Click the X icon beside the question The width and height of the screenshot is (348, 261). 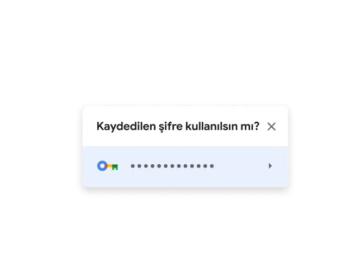(271, 127)
